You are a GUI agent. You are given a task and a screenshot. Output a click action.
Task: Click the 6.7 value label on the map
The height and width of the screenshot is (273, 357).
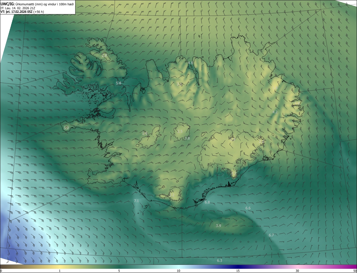(x=271, y=235)
